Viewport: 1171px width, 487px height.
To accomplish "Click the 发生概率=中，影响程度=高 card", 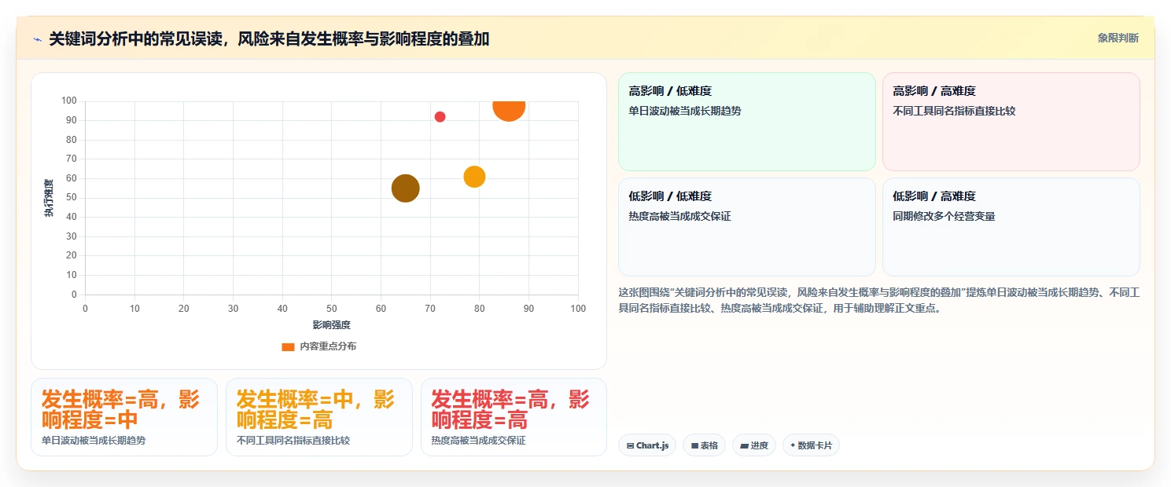I will pos(319,417).
